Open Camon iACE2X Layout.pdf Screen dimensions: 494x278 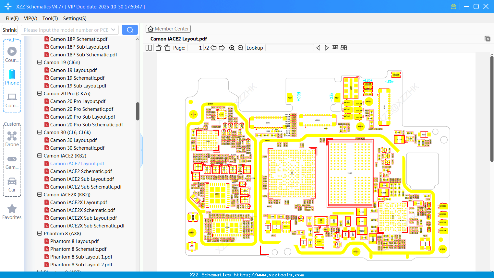click(x=79, y=202)
